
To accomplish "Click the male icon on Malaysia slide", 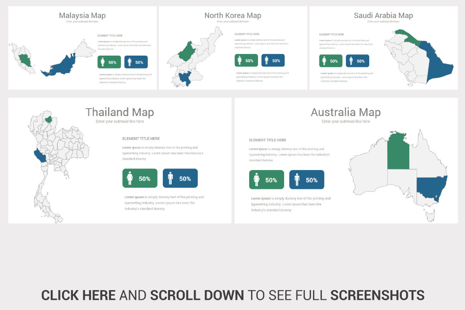I will click(130, 62).
